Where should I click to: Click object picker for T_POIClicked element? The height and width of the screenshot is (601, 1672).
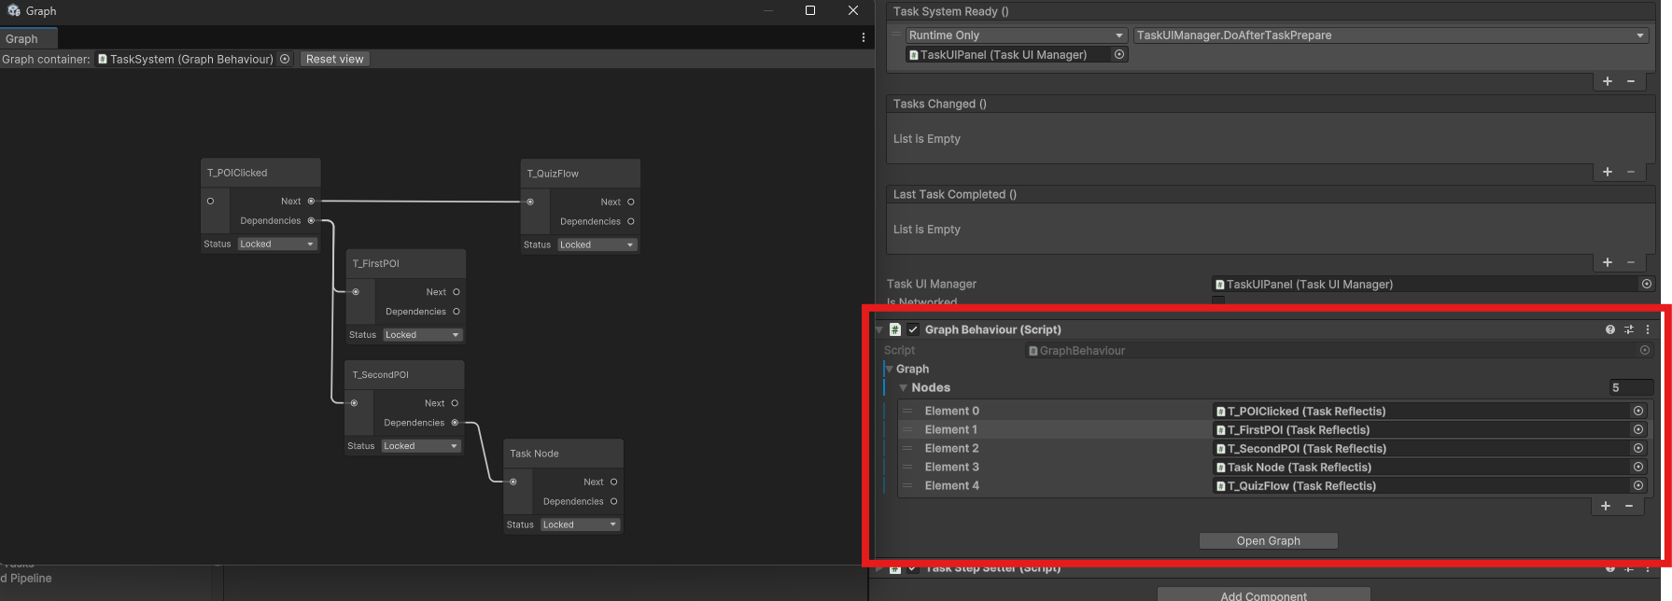[1637, 411]
